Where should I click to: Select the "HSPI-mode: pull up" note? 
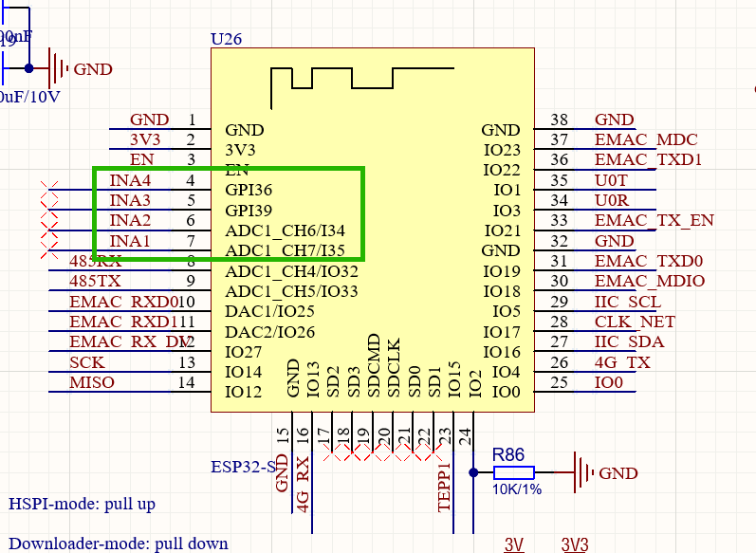click(x=82, y=504)
